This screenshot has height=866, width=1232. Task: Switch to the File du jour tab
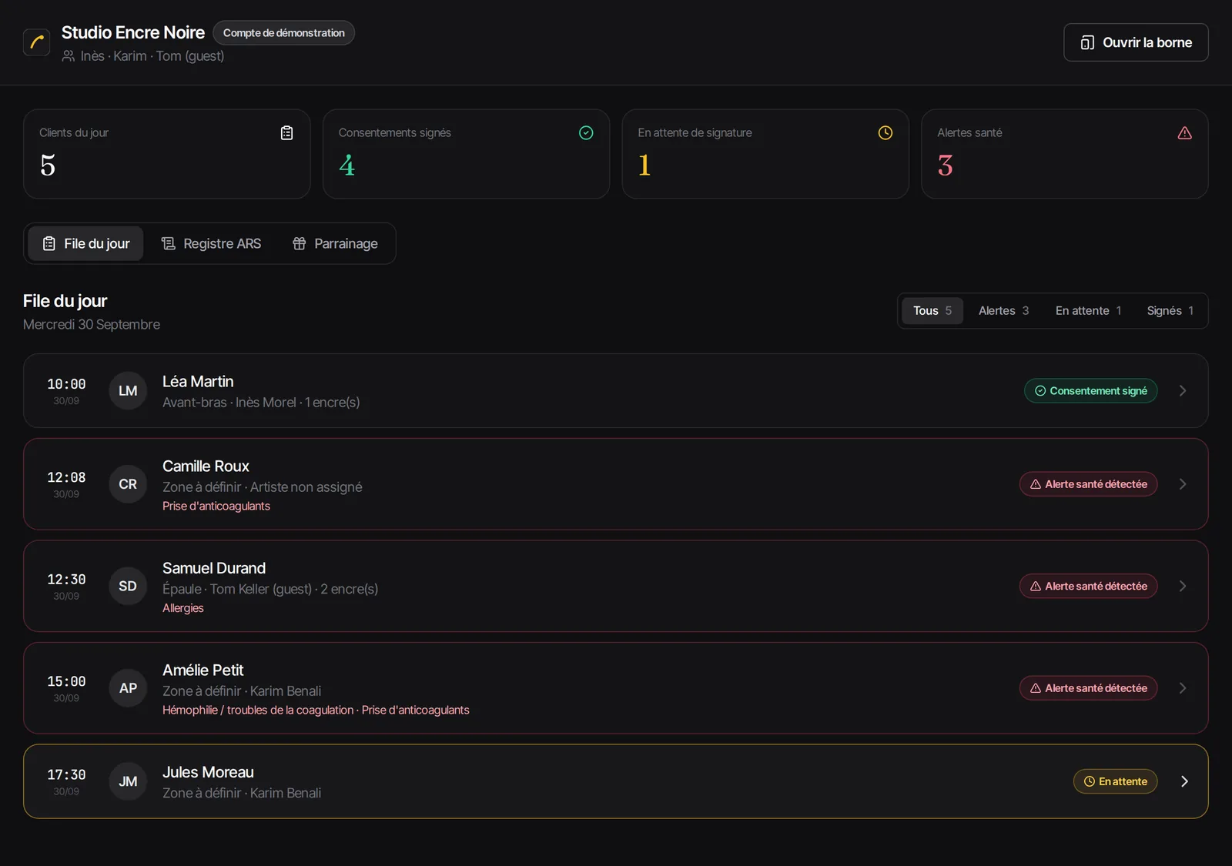[x=85, y=244]
